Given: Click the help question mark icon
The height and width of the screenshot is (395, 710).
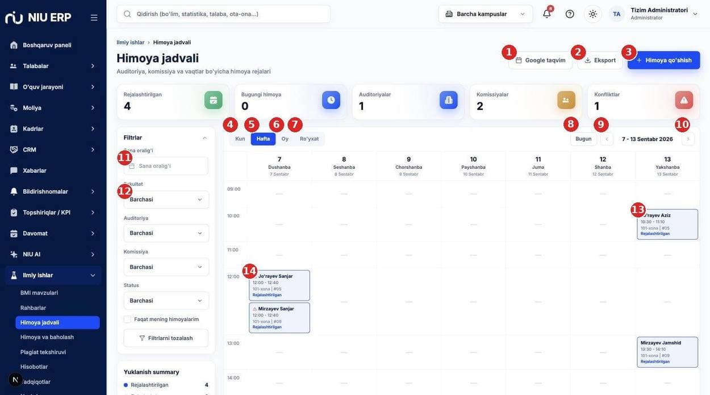Looking at the screenshot, I should [x=570, y=14].
